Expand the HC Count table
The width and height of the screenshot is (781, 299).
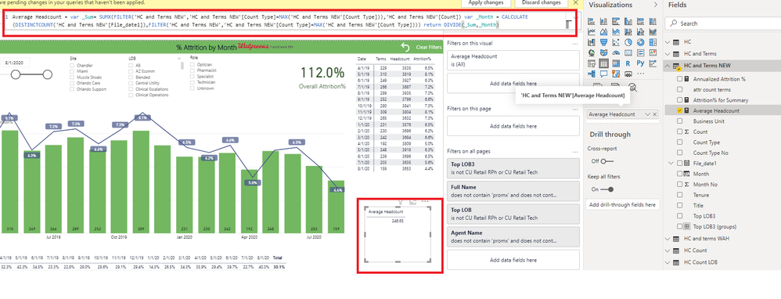[668, 250]
